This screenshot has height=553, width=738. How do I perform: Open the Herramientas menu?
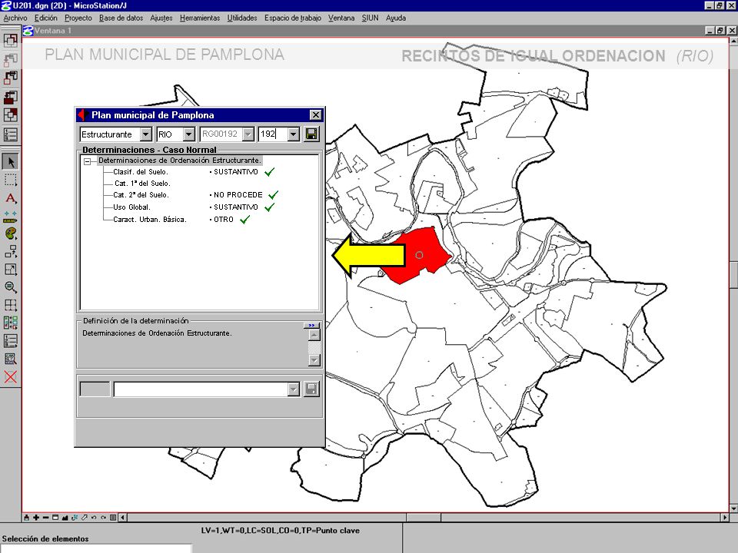tap(200, 18)
